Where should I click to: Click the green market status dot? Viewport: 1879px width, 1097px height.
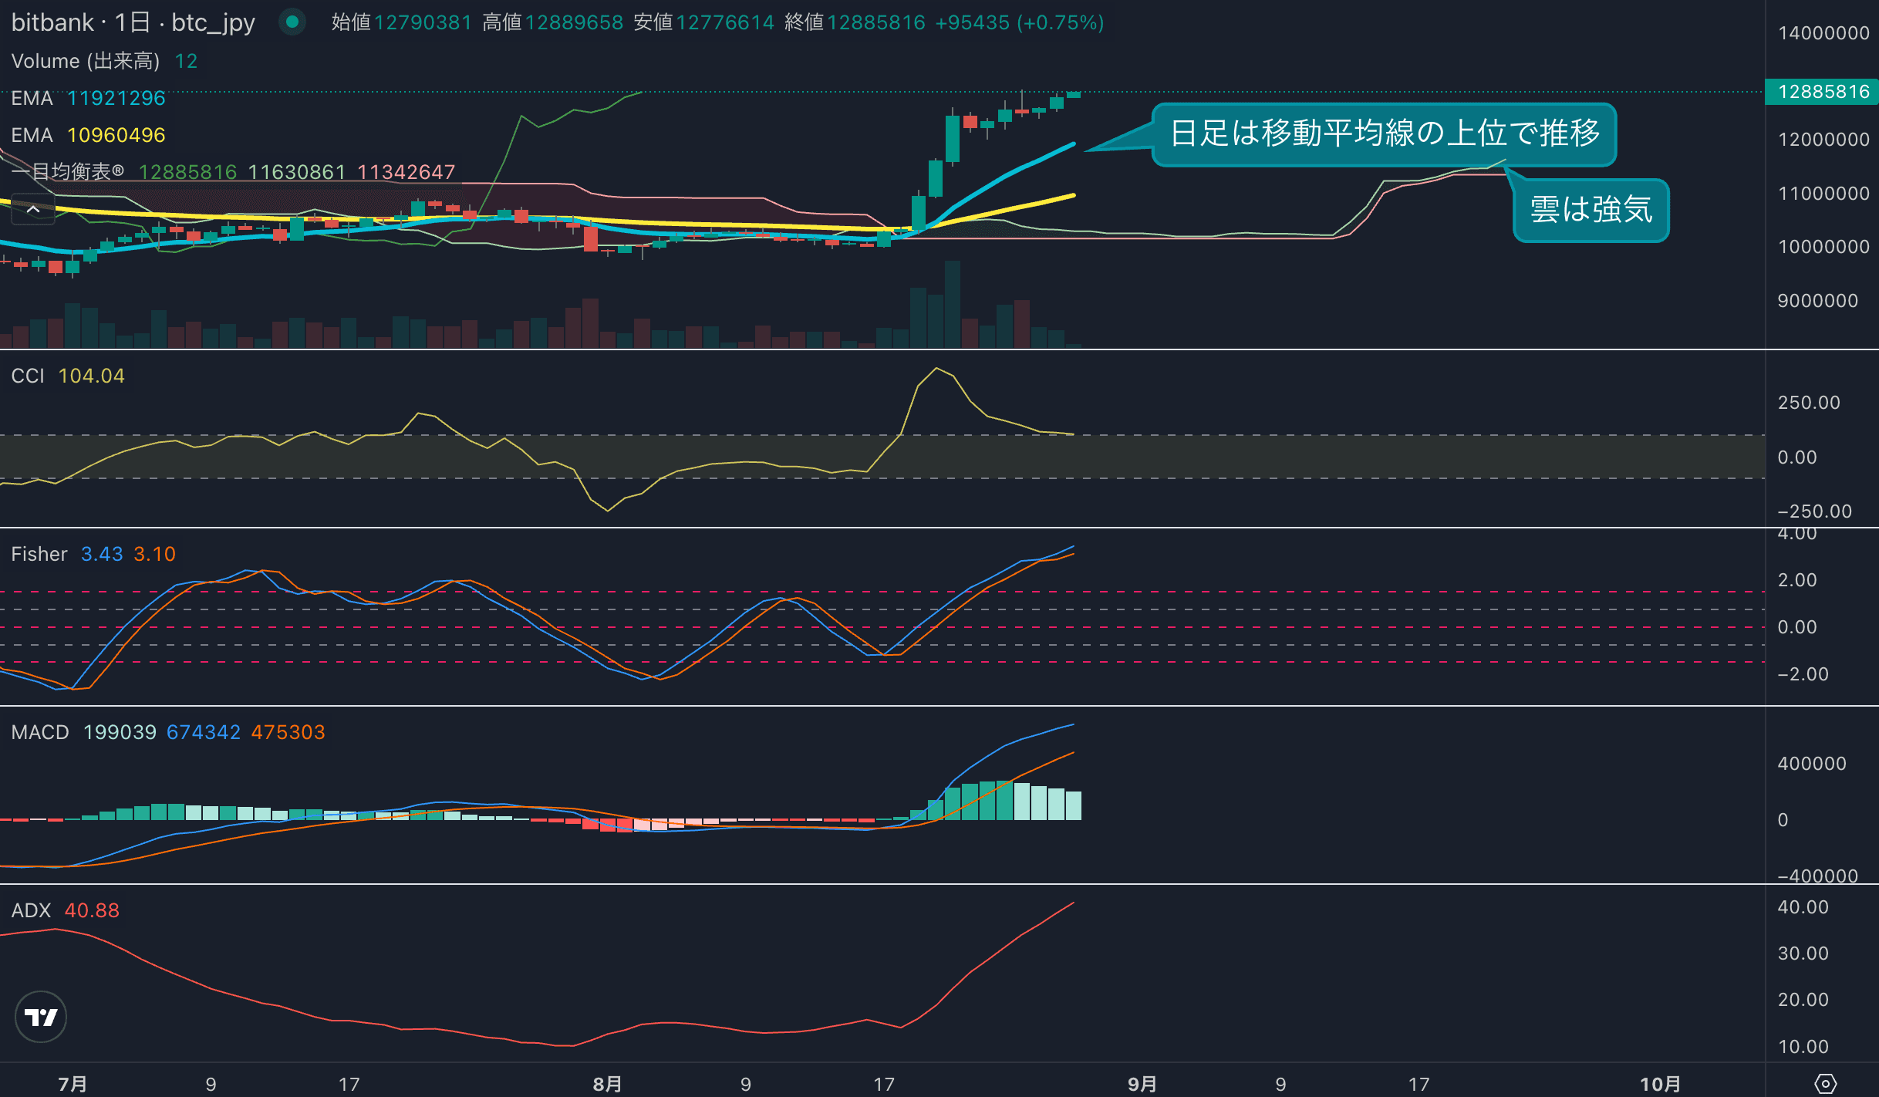pos(292,22)
